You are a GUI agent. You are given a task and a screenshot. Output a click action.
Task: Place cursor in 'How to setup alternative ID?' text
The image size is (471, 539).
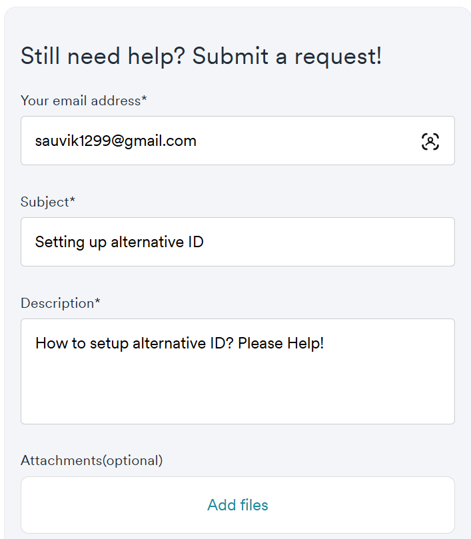[135, 343]
